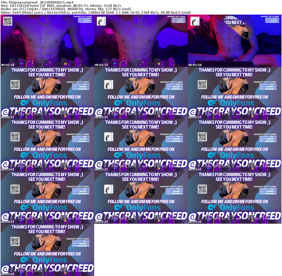Click the File name line in header
This screenshot has height=276, width=282.
point(37,2)
